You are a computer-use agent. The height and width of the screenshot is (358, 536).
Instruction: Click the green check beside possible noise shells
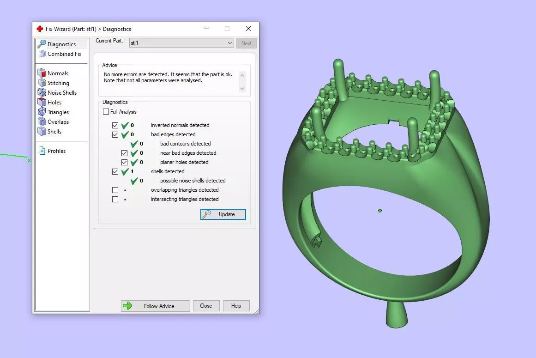[134, 181]
